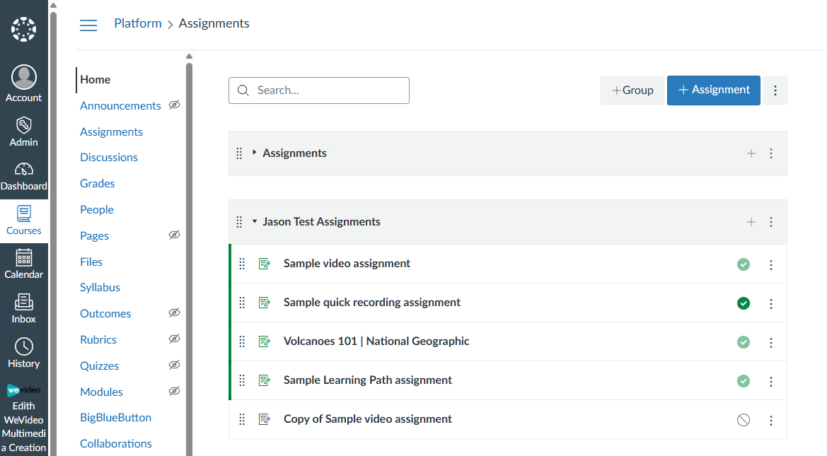Image resolution: width=827 pixels, height=456 pixels.
Task: Click drag handle of Sample quick recording assignment
Action: (x=242, y=303)
